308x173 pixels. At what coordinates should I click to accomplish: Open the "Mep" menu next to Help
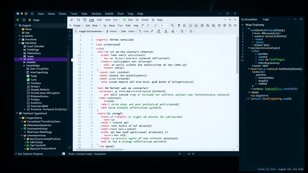[x=131, y=14]
